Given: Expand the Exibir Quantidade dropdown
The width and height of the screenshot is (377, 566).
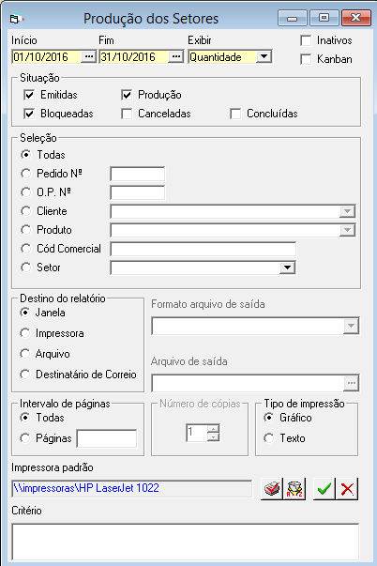Looking at the screenshot, I should (264, 56).
